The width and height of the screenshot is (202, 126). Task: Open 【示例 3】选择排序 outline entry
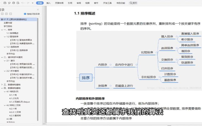click(x=19, y=50)
